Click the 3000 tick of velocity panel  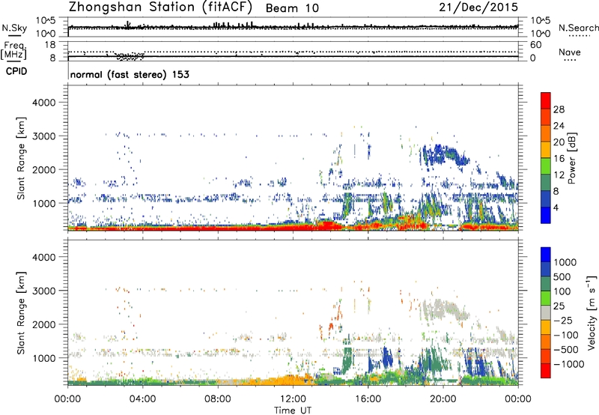(x=44, y=291)
